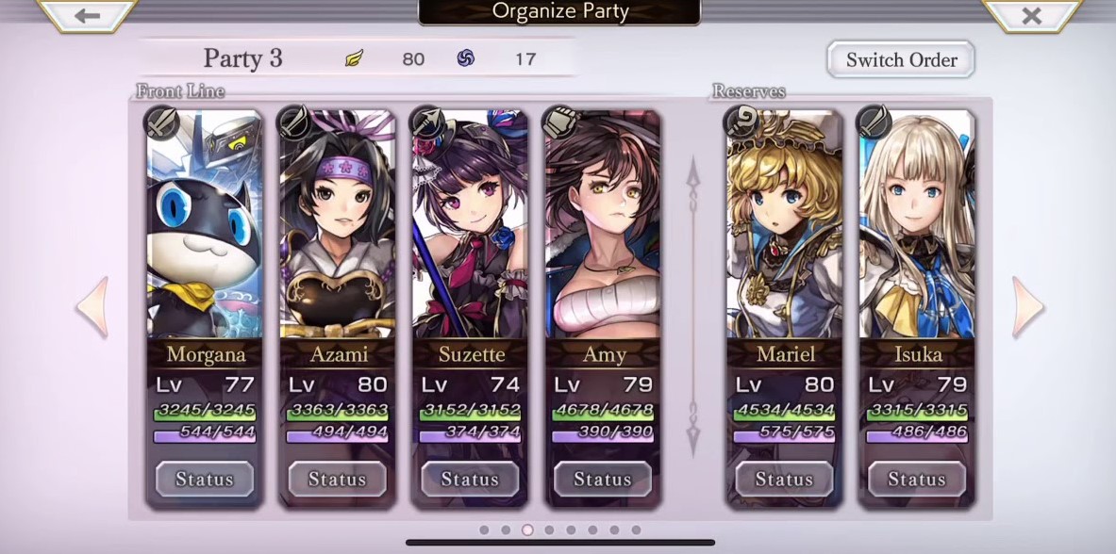This screenshot has height=554, width=1116.
Task: Open Morgana's Status button
Action: 205,479
